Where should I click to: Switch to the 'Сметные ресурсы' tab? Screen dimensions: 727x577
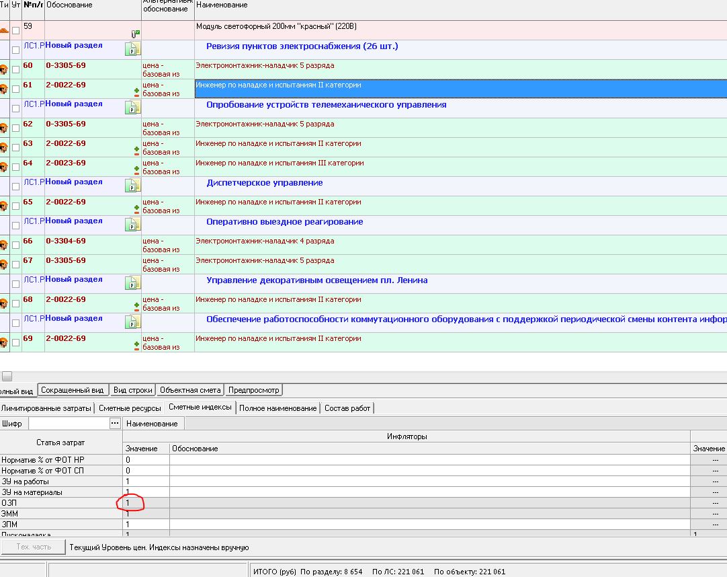(x=130, y=408)
